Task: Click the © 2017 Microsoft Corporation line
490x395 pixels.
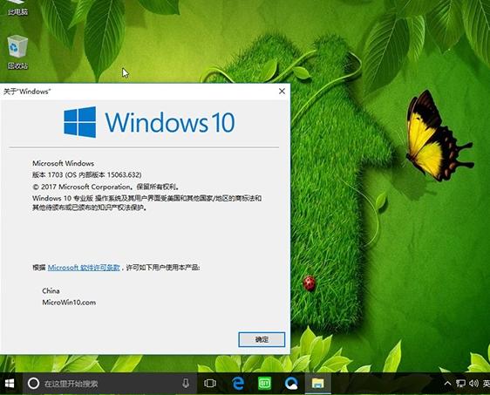Action: tap(105, 187)
